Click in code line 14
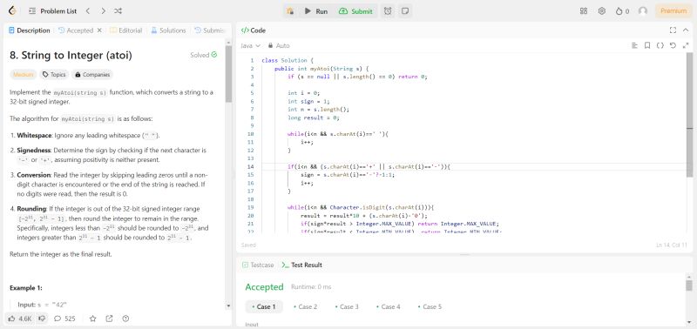 tap(474, 166)
